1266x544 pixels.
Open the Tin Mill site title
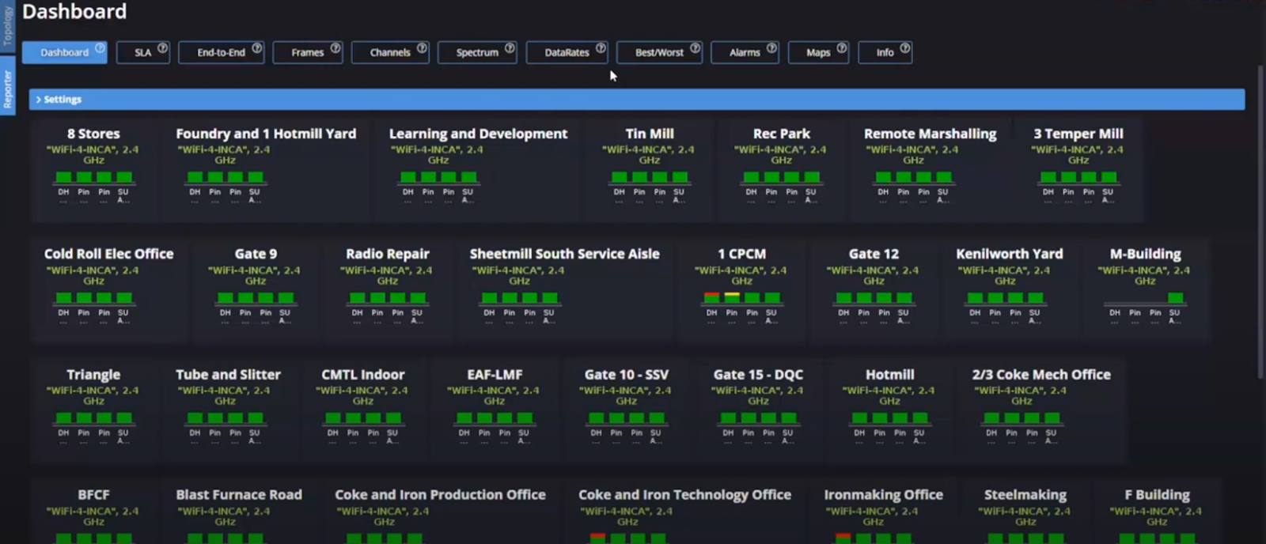pos(649,134)
